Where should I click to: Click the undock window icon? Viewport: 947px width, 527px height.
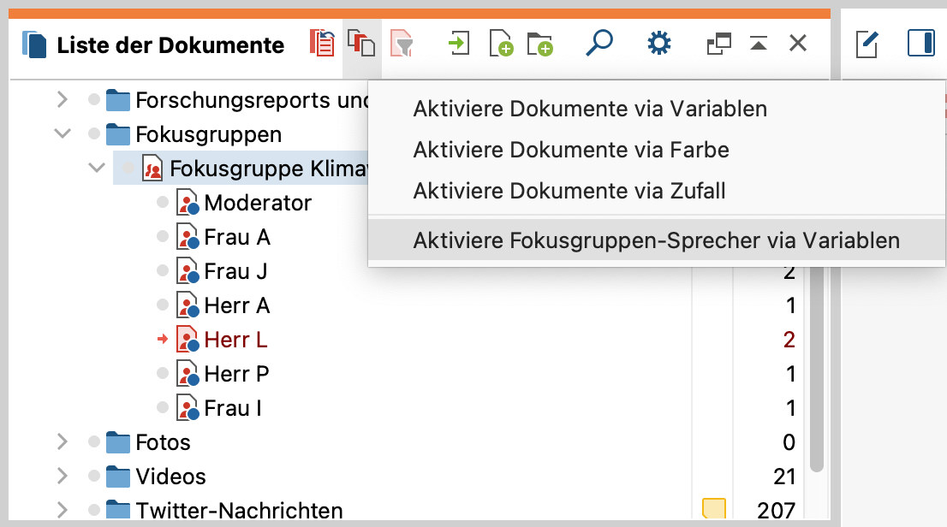[718, 44]
